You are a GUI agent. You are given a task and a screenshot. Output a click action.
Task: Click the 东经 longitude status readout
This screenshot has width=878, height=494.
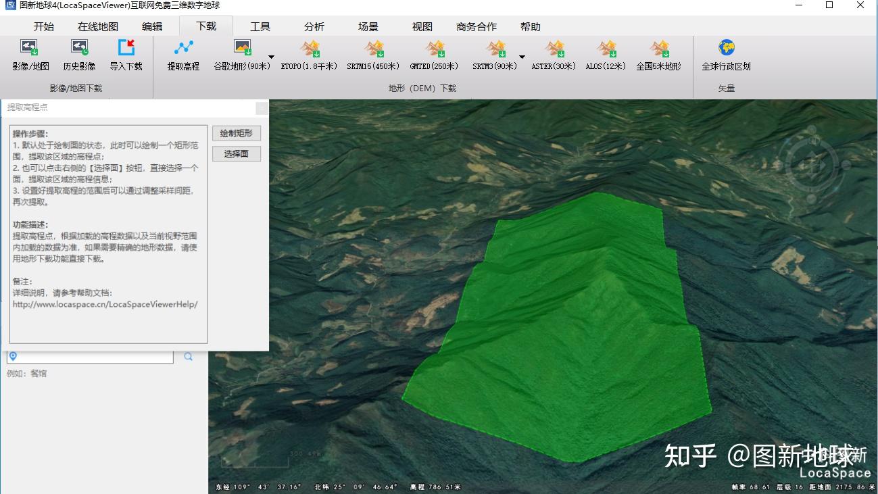pos(259,487)
